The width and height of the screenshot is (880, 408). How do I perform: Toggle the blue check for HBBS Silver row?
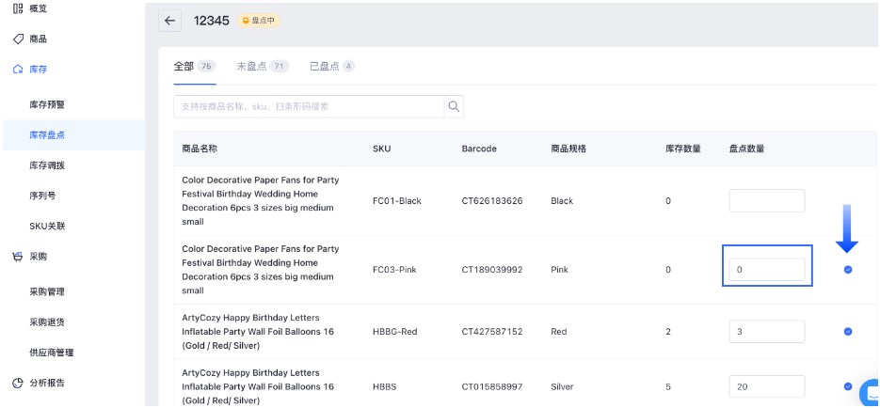(x=848, y=386)
